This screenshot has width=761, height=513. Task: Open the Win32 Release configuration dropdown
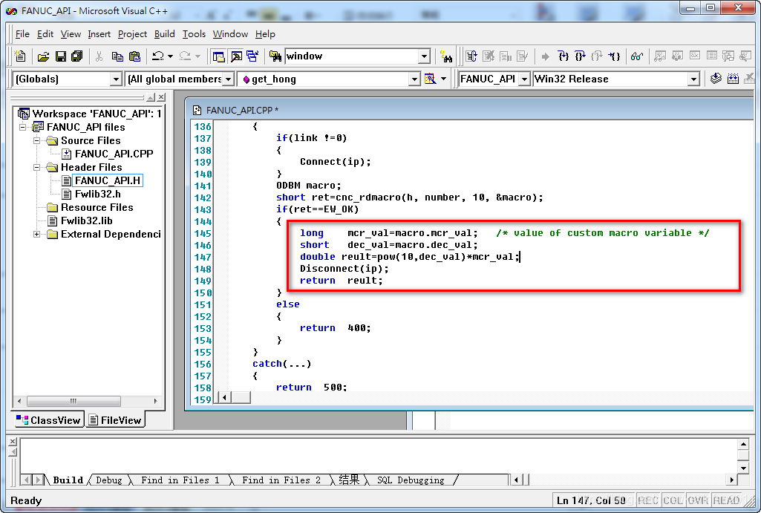pyautogui.click(x=693, y=79)
